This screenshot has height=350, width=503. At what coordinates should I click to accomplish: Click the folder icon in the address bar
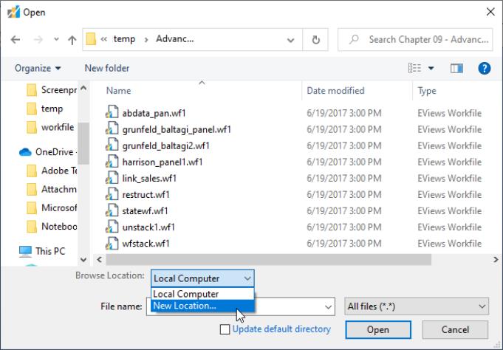tap(91, 39)
